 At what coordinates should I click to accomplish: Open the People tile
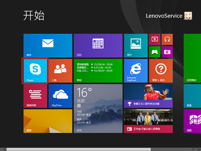click(60, 71)
